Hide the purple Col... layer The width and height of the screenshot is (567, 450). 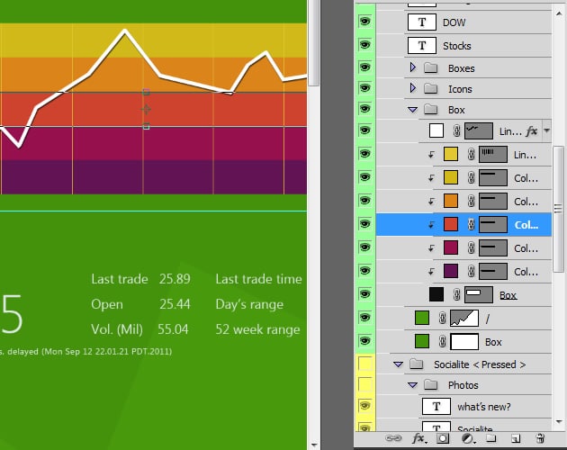[x=364, y=271]
